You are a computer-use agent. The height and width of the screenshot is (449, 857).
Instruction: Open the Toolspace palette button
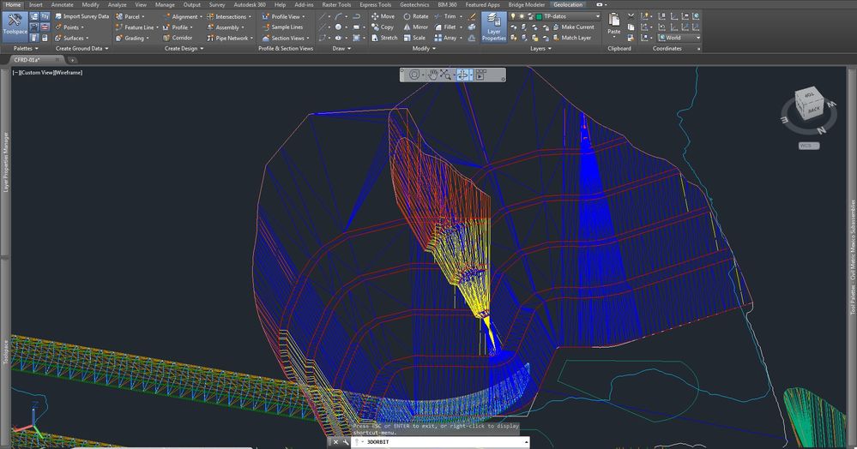[15, 27]
